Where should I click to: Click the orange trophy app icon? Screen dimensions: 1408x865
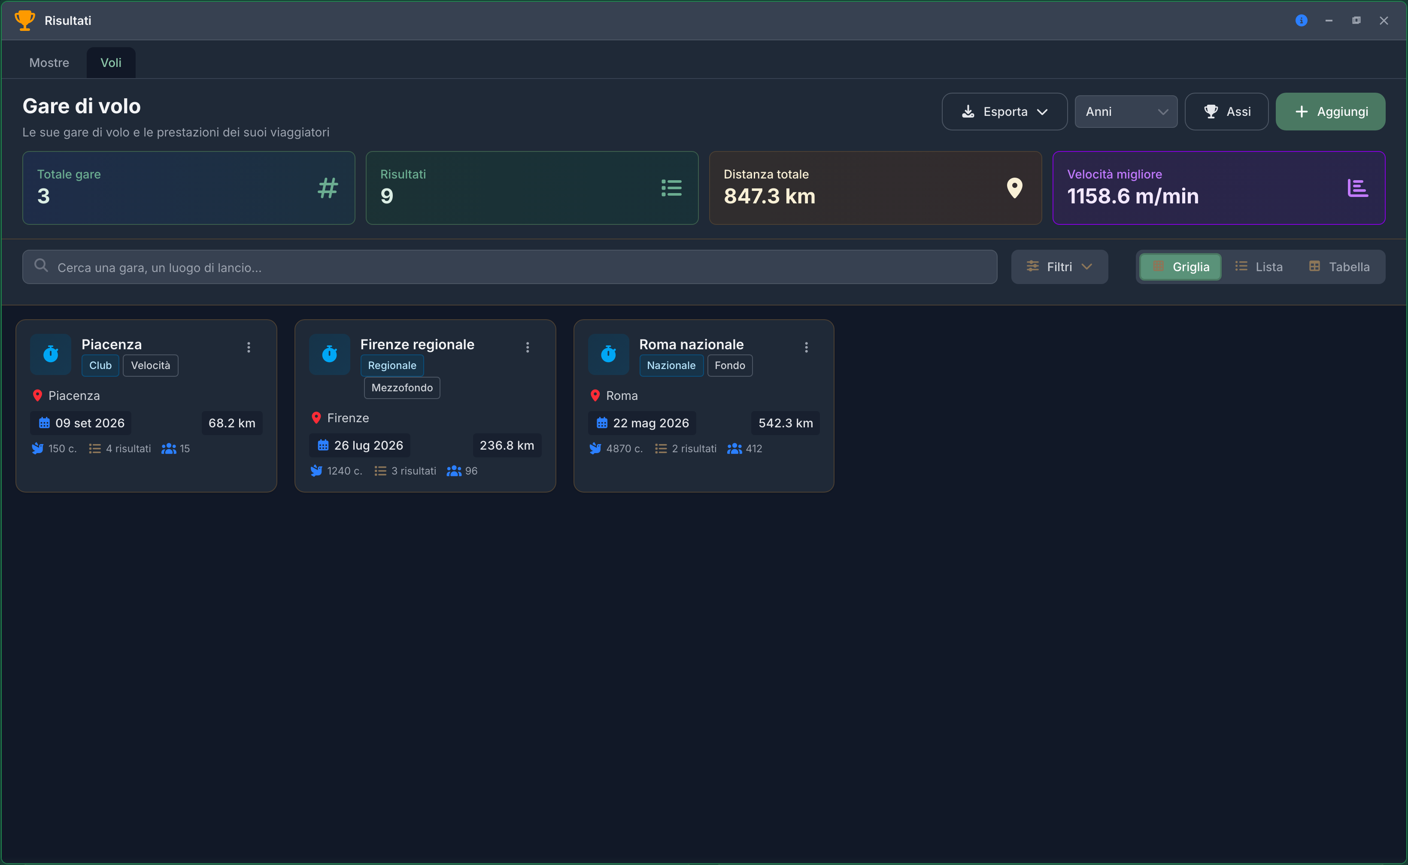(24, 20)
